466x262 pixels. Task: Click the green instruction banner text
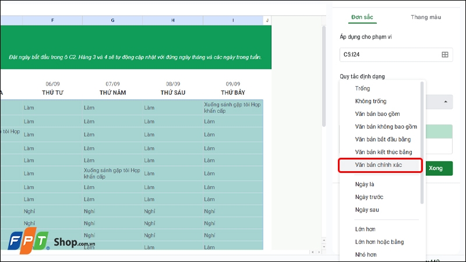point(135,57)
